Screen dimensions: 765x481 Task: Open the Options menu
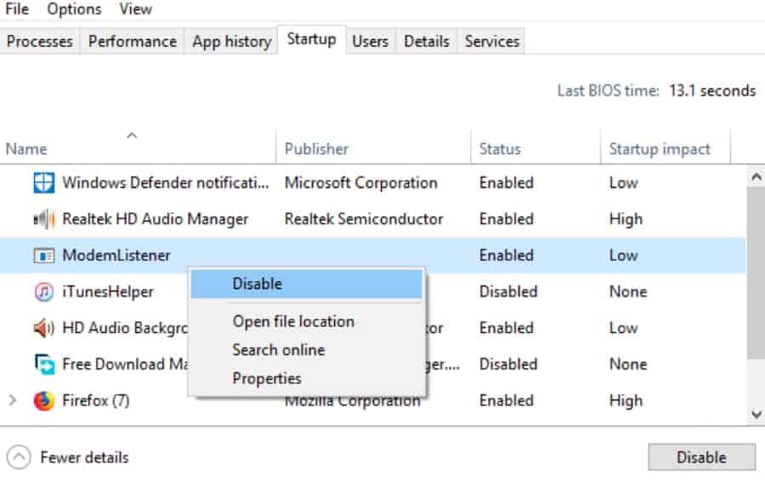click(x=74, y=9)
